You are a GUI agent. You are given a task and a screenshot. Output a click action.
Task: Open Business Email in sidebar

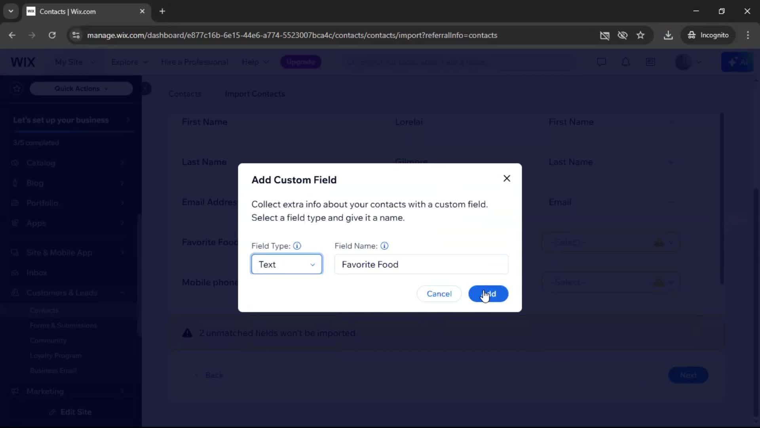pyautogui.click(x=53, y=371)
